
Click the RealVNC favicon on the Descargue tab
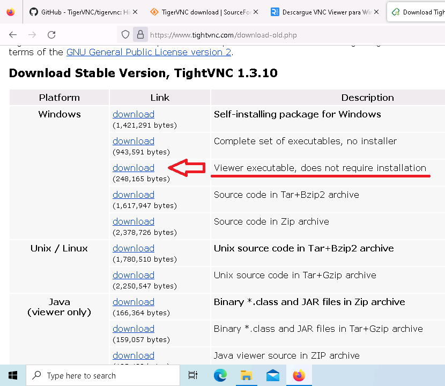click(275, 12)
